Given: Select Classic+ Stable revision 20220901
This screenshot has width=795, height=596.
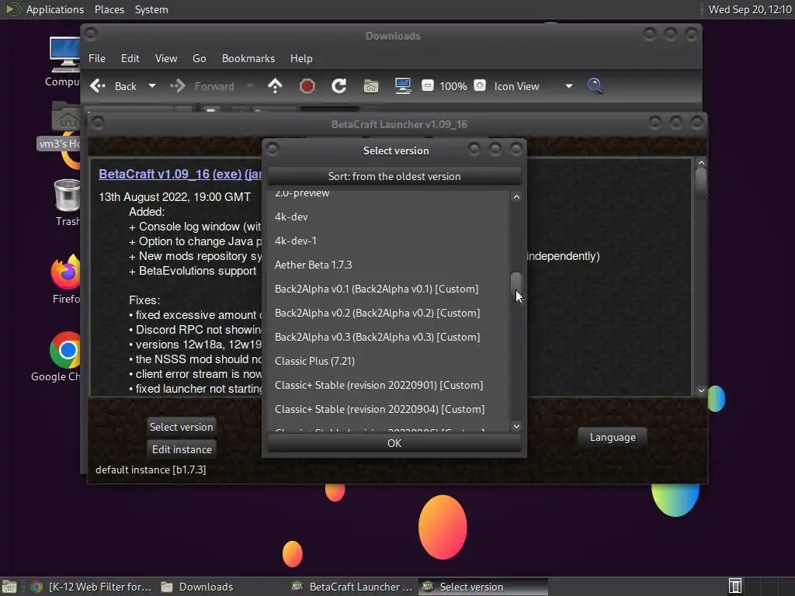Looking at the screenshot, I should [x=387, y=385].
